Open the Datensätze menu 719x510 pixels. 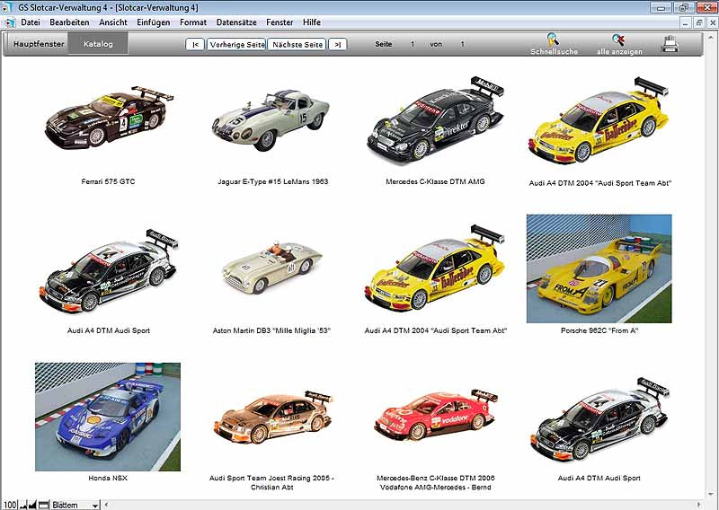[235, 22]
